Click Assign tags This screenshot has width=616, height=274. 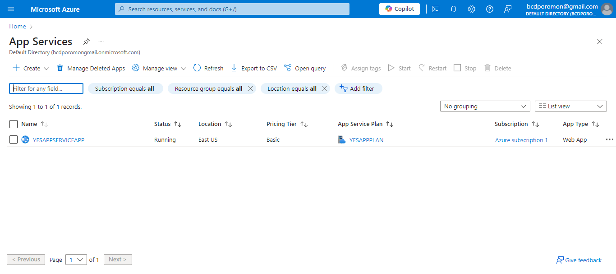[x=361, y=68]
